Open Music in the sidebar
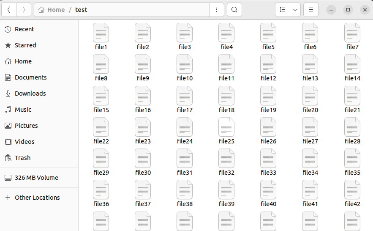The height and width of the screenshot is (231, 373). click(39, 110)
